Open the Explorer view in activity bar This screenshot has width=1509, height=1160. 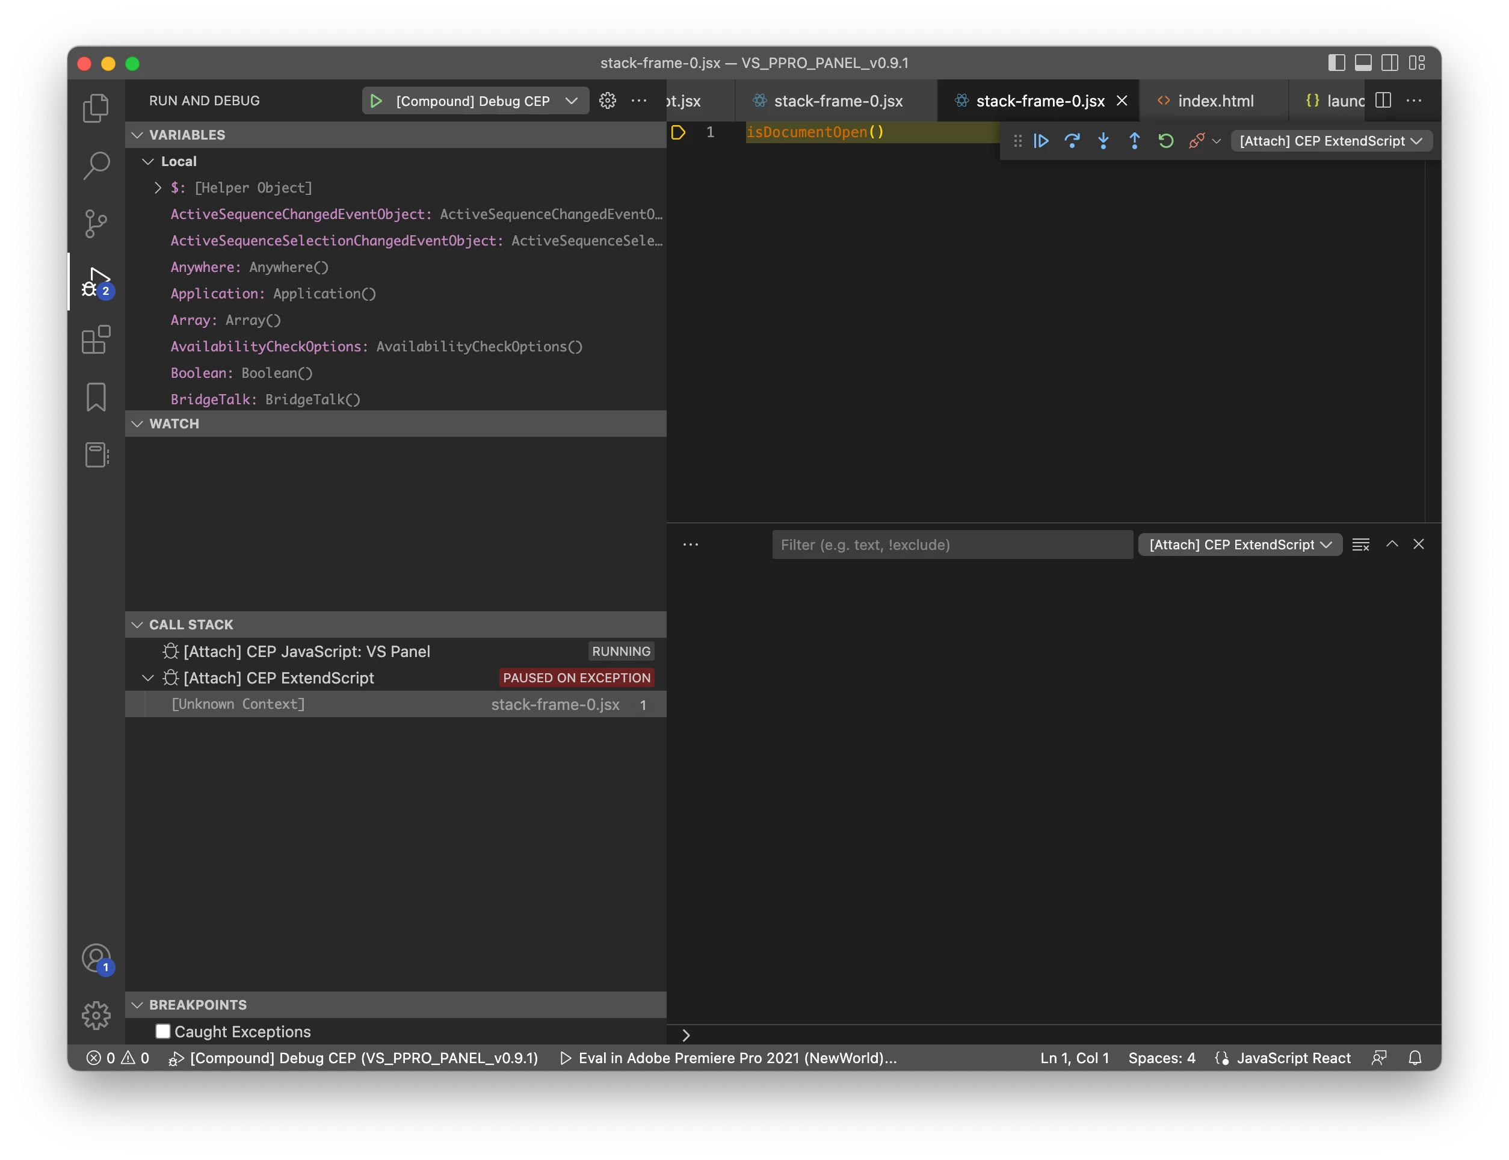(x=96, y=108)
